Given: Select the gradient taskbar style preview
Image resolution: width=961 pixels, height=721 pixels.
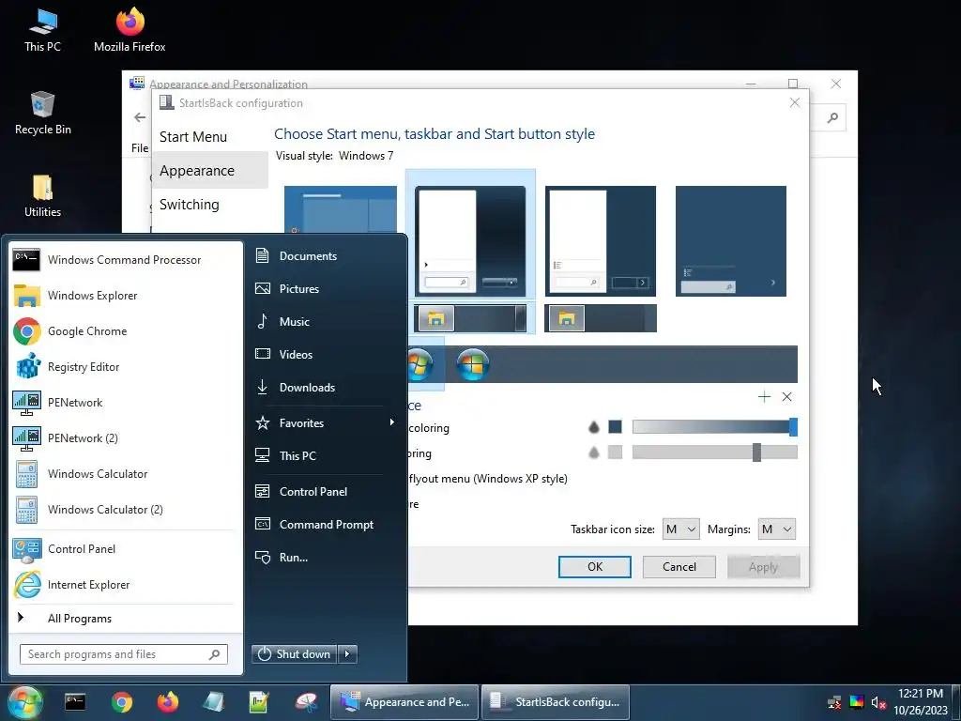Looking at the screenshot, I should pos(470,318).
